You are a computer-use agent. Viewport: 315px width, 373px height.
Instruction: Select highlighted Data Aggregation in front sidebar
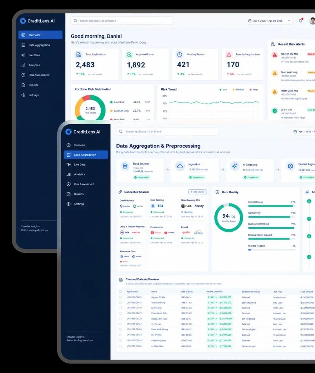(x=86, y=155)
